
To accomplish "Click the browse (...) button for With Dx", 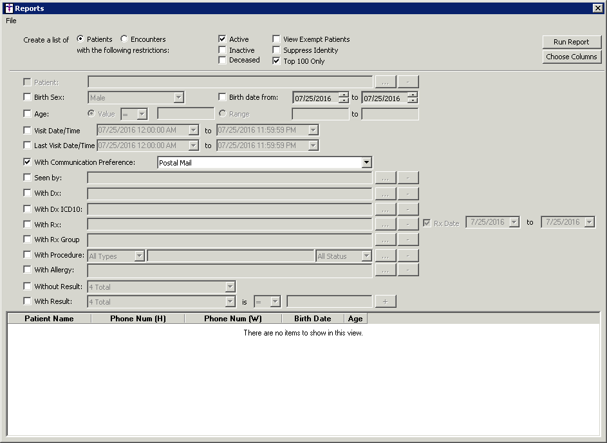I will tap(385, 193).
